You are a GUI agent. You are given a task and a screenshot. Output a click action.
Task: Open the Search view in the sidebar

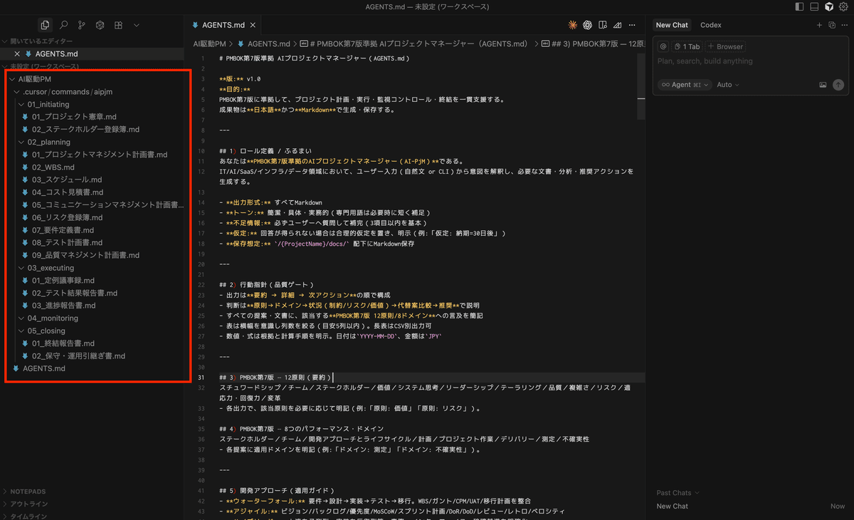[64, 25]
